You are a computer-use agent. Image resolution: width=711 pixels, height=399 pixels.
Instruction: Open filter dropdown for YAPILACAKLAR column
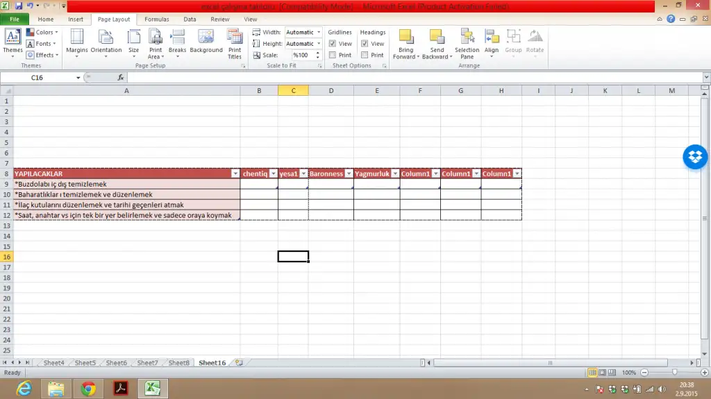pyautogui.click(x=235, y=173)
